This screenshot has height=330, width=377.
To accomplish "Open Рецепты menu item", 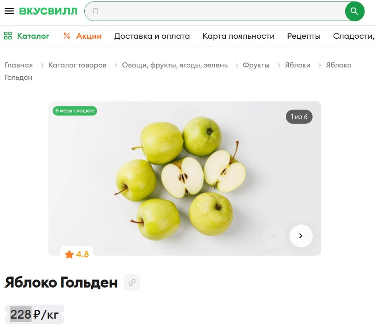I will [304, 36].
